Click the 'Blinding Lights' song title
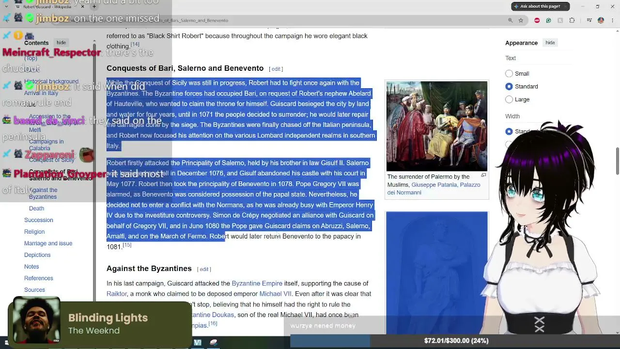 [108, 318]
